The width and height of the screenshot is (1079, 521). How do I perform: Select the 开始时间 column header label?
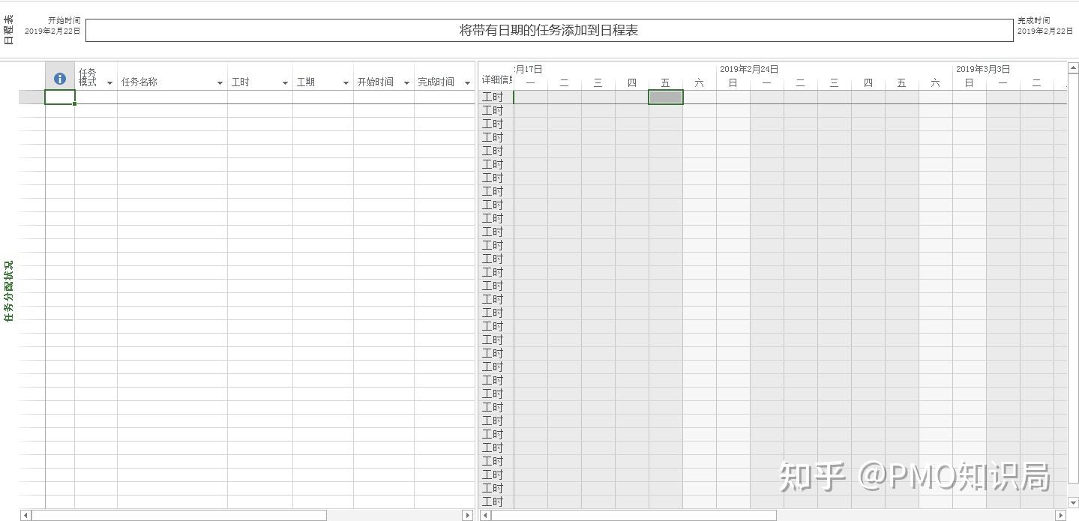[x=376, y=82]
